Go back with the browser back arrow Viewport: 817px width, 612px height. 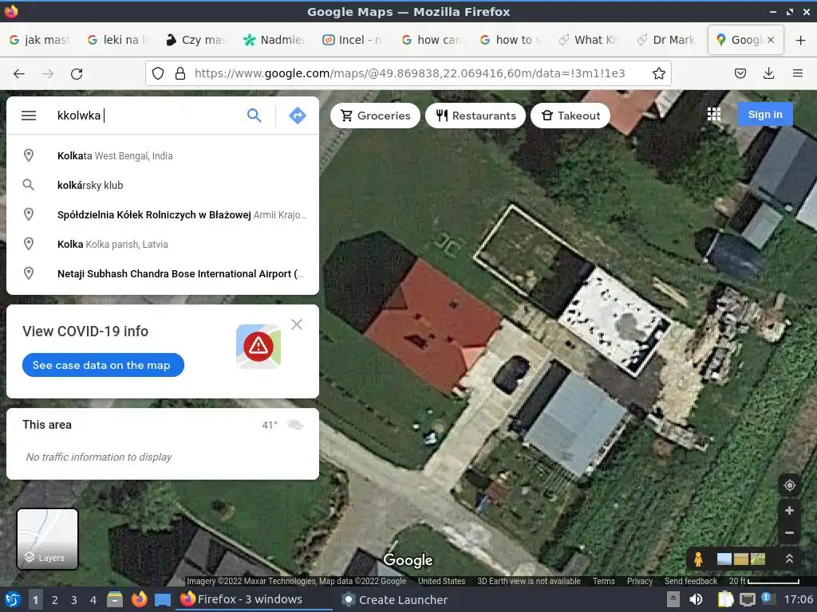pos(19,74)
